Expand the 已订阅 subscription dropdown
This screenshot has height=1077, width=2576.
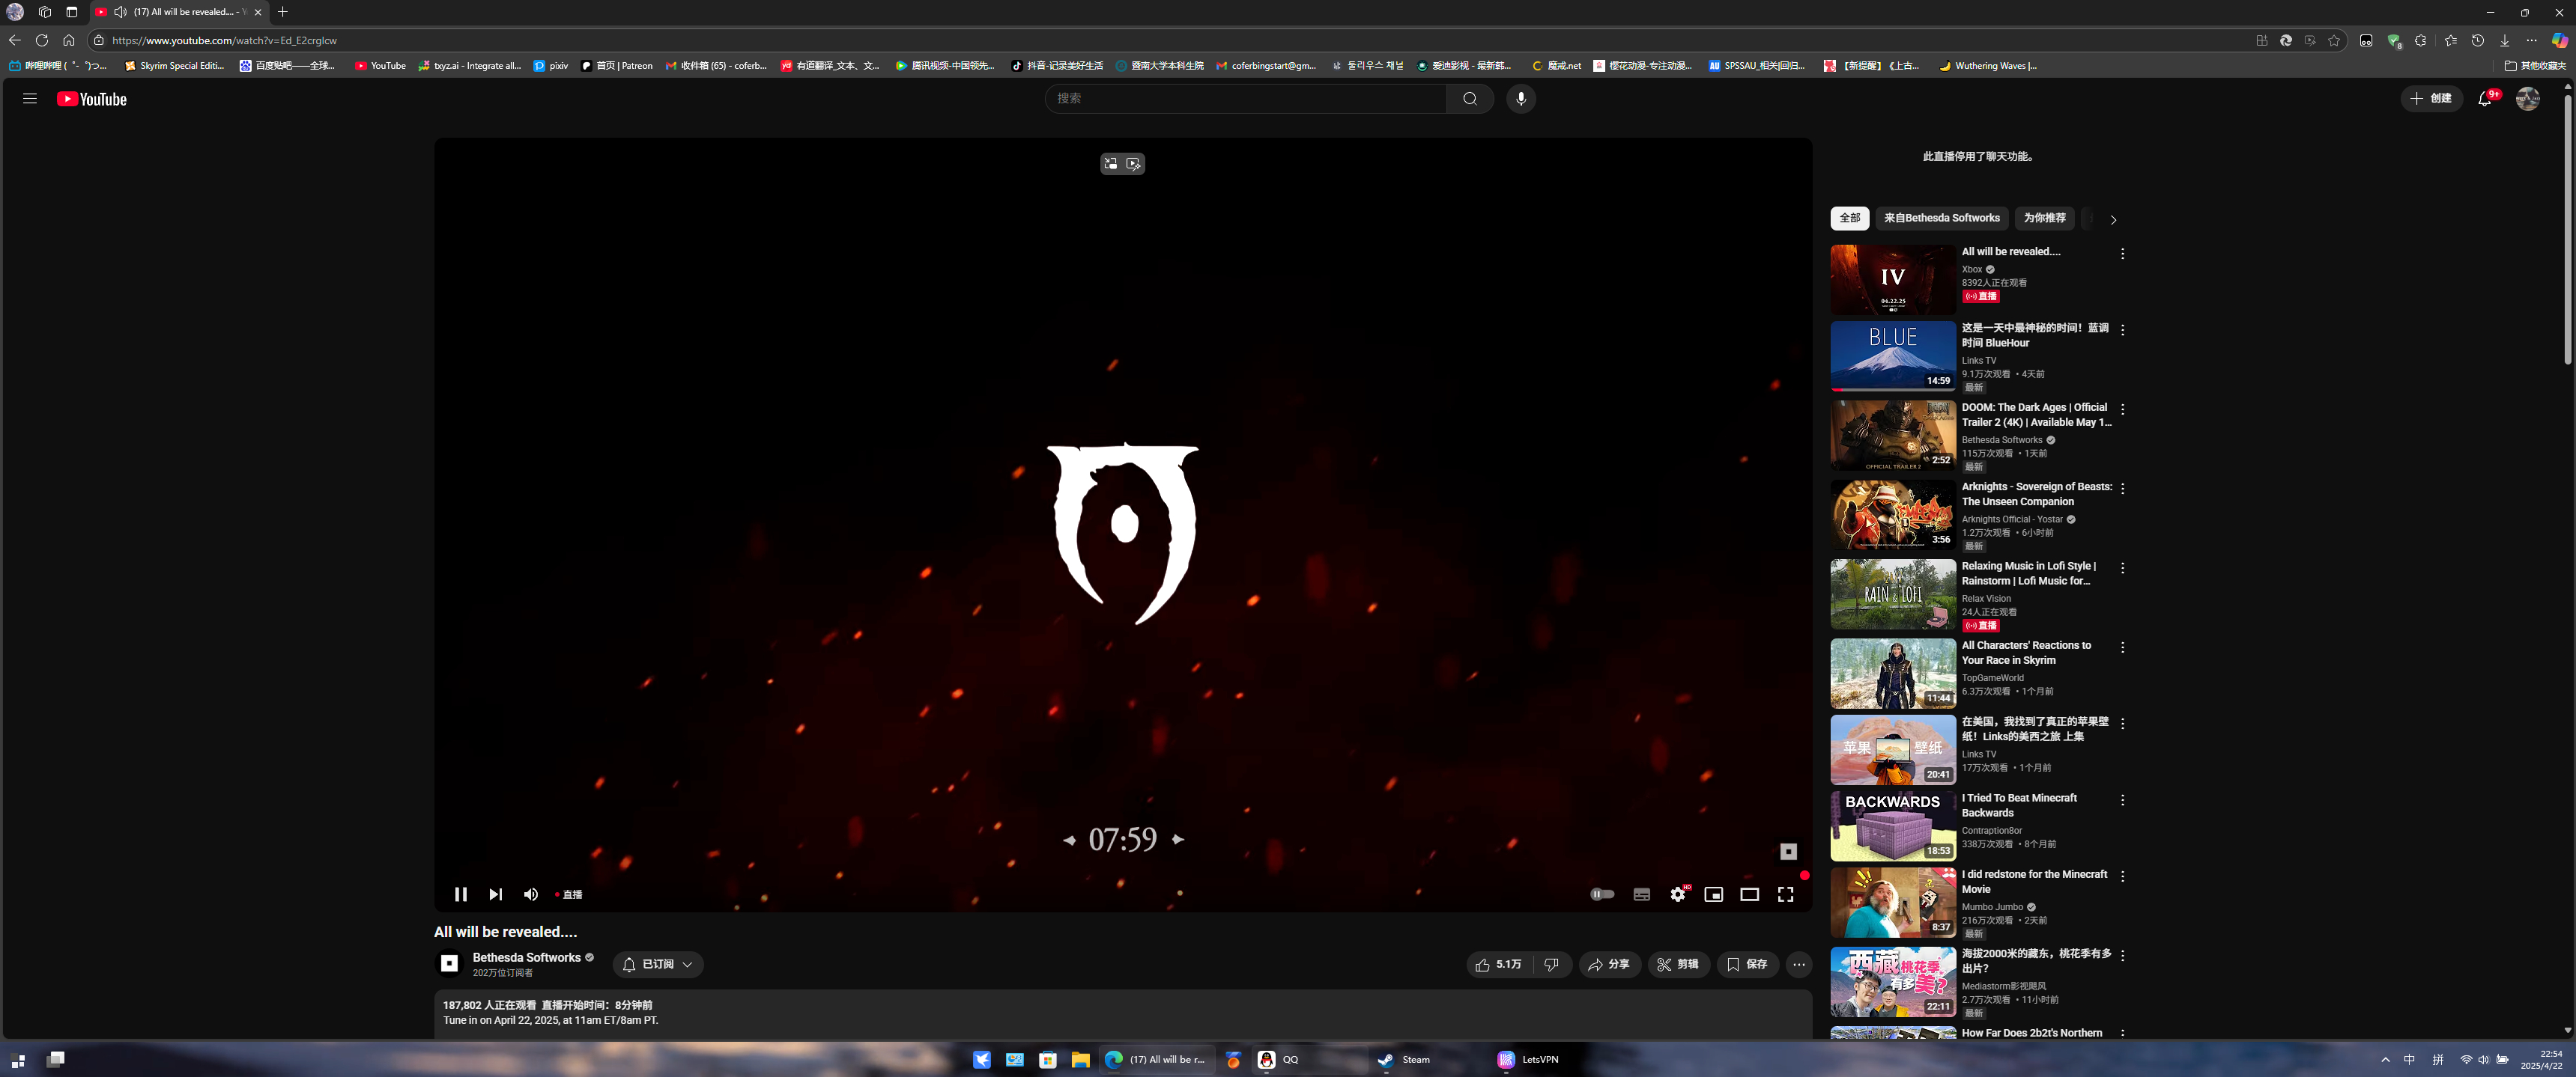click(658, 964)
